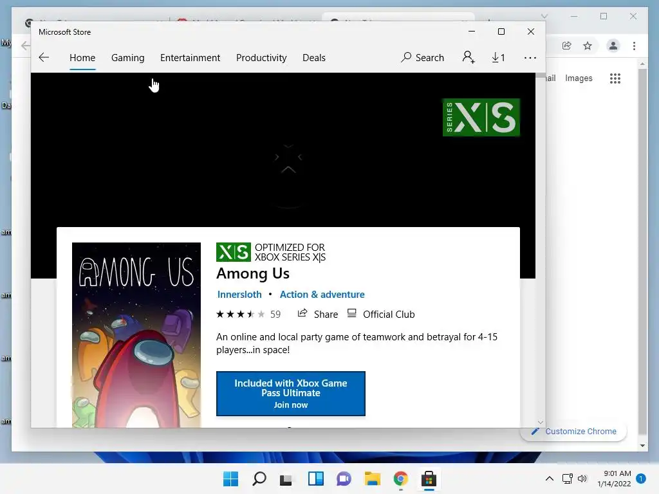Open the volume tray icon
Image resolution: width=659 pixels, height=494 pixels.
582,479
